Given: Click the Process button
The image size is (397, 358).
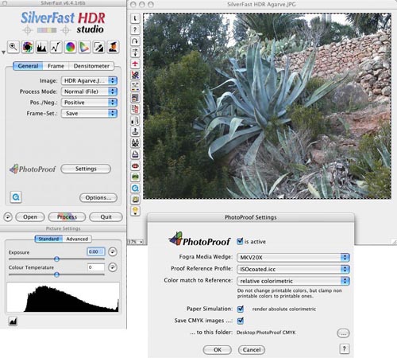Looking at the screenshot, I should (67, 217).
